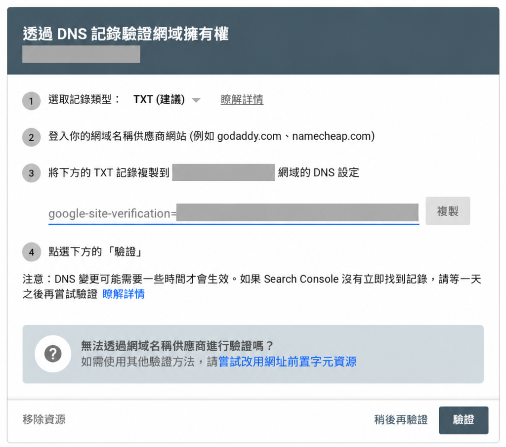This screenshot has height=447, width=506.
Task: Open the TXT (建議) record type dropdown
Action: pyautogui.click(x=167, y=99)
